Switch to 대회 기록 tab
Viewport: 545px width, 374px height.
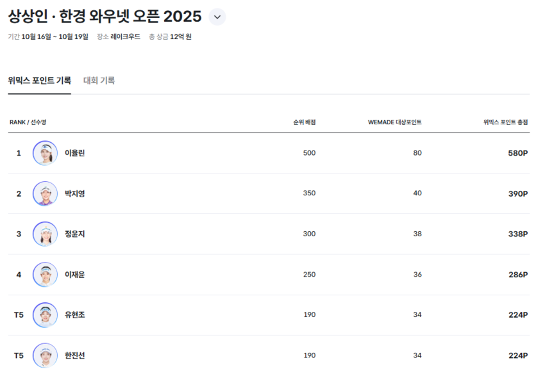(x=99, y=81)
